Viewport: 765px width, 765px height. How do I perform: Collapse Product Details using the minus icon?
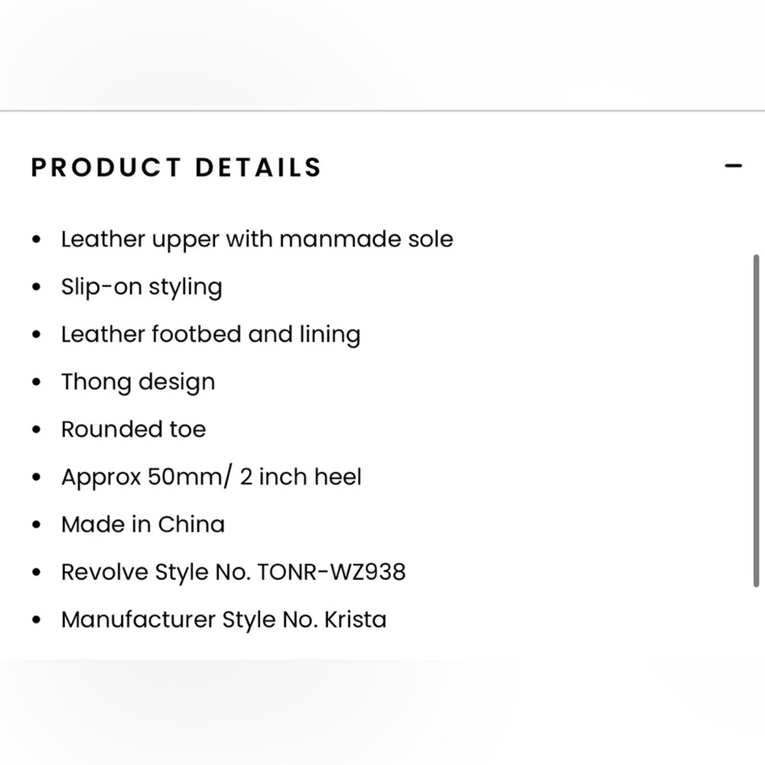point(733,166)
